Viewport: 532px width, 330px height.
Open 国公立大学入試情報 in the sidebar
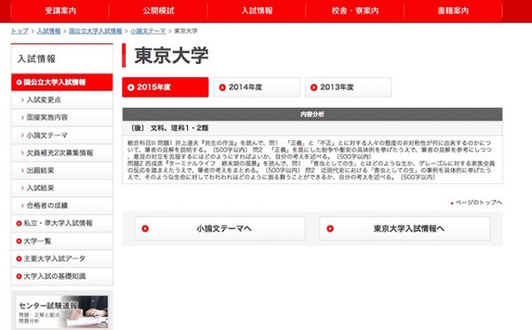[x=62, y=82]
